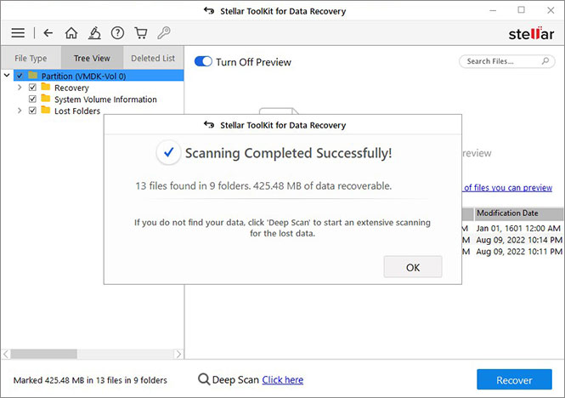The height and width of the screenshot is (398, 565).
Task: Select the Lost Folders tree label
Action: coord(77,111)
